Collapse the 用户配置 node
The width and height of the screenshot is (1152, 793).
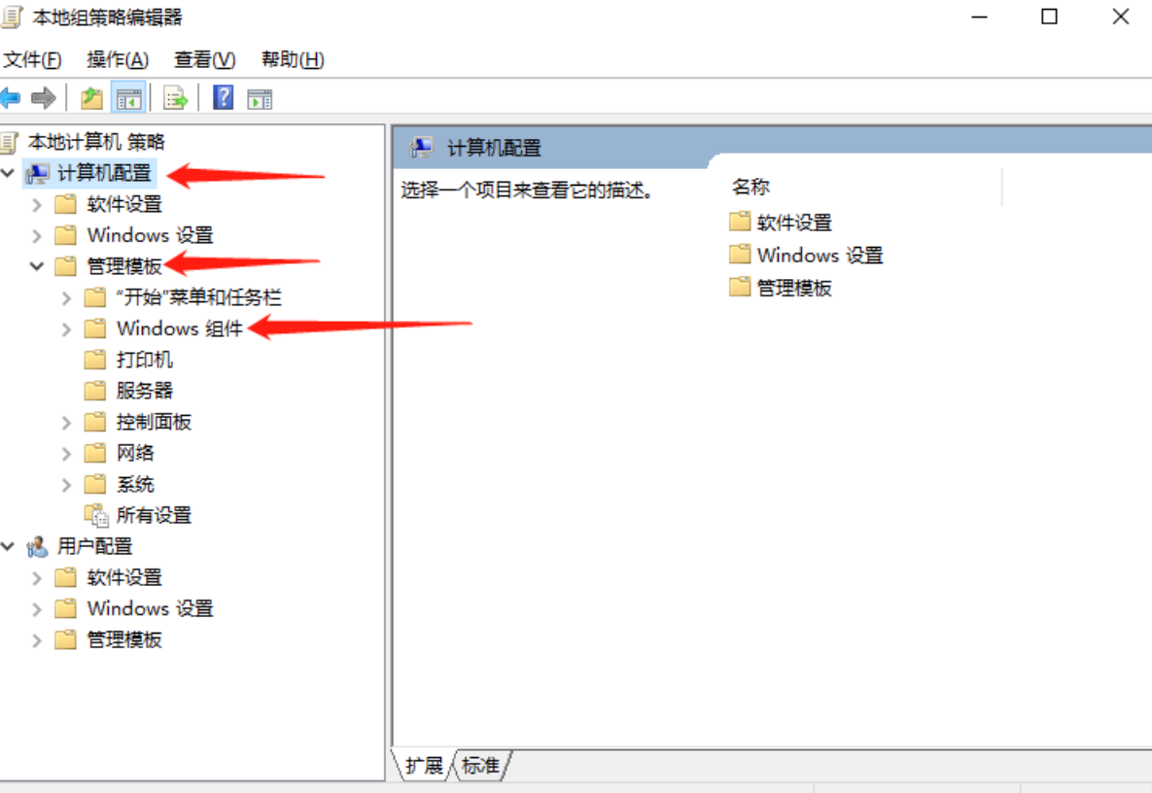point(8,546)
